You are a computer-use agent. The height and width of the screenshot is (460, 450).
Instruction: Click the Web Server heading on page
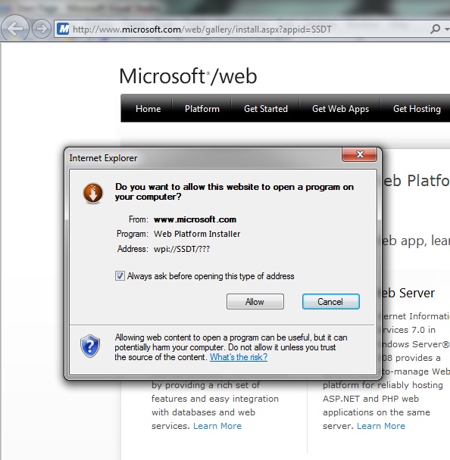pos(408,293)
